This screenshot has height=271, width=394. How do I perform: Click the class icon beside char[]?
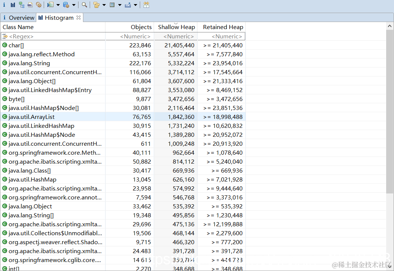pyautogui.click(x=4, y=45)
